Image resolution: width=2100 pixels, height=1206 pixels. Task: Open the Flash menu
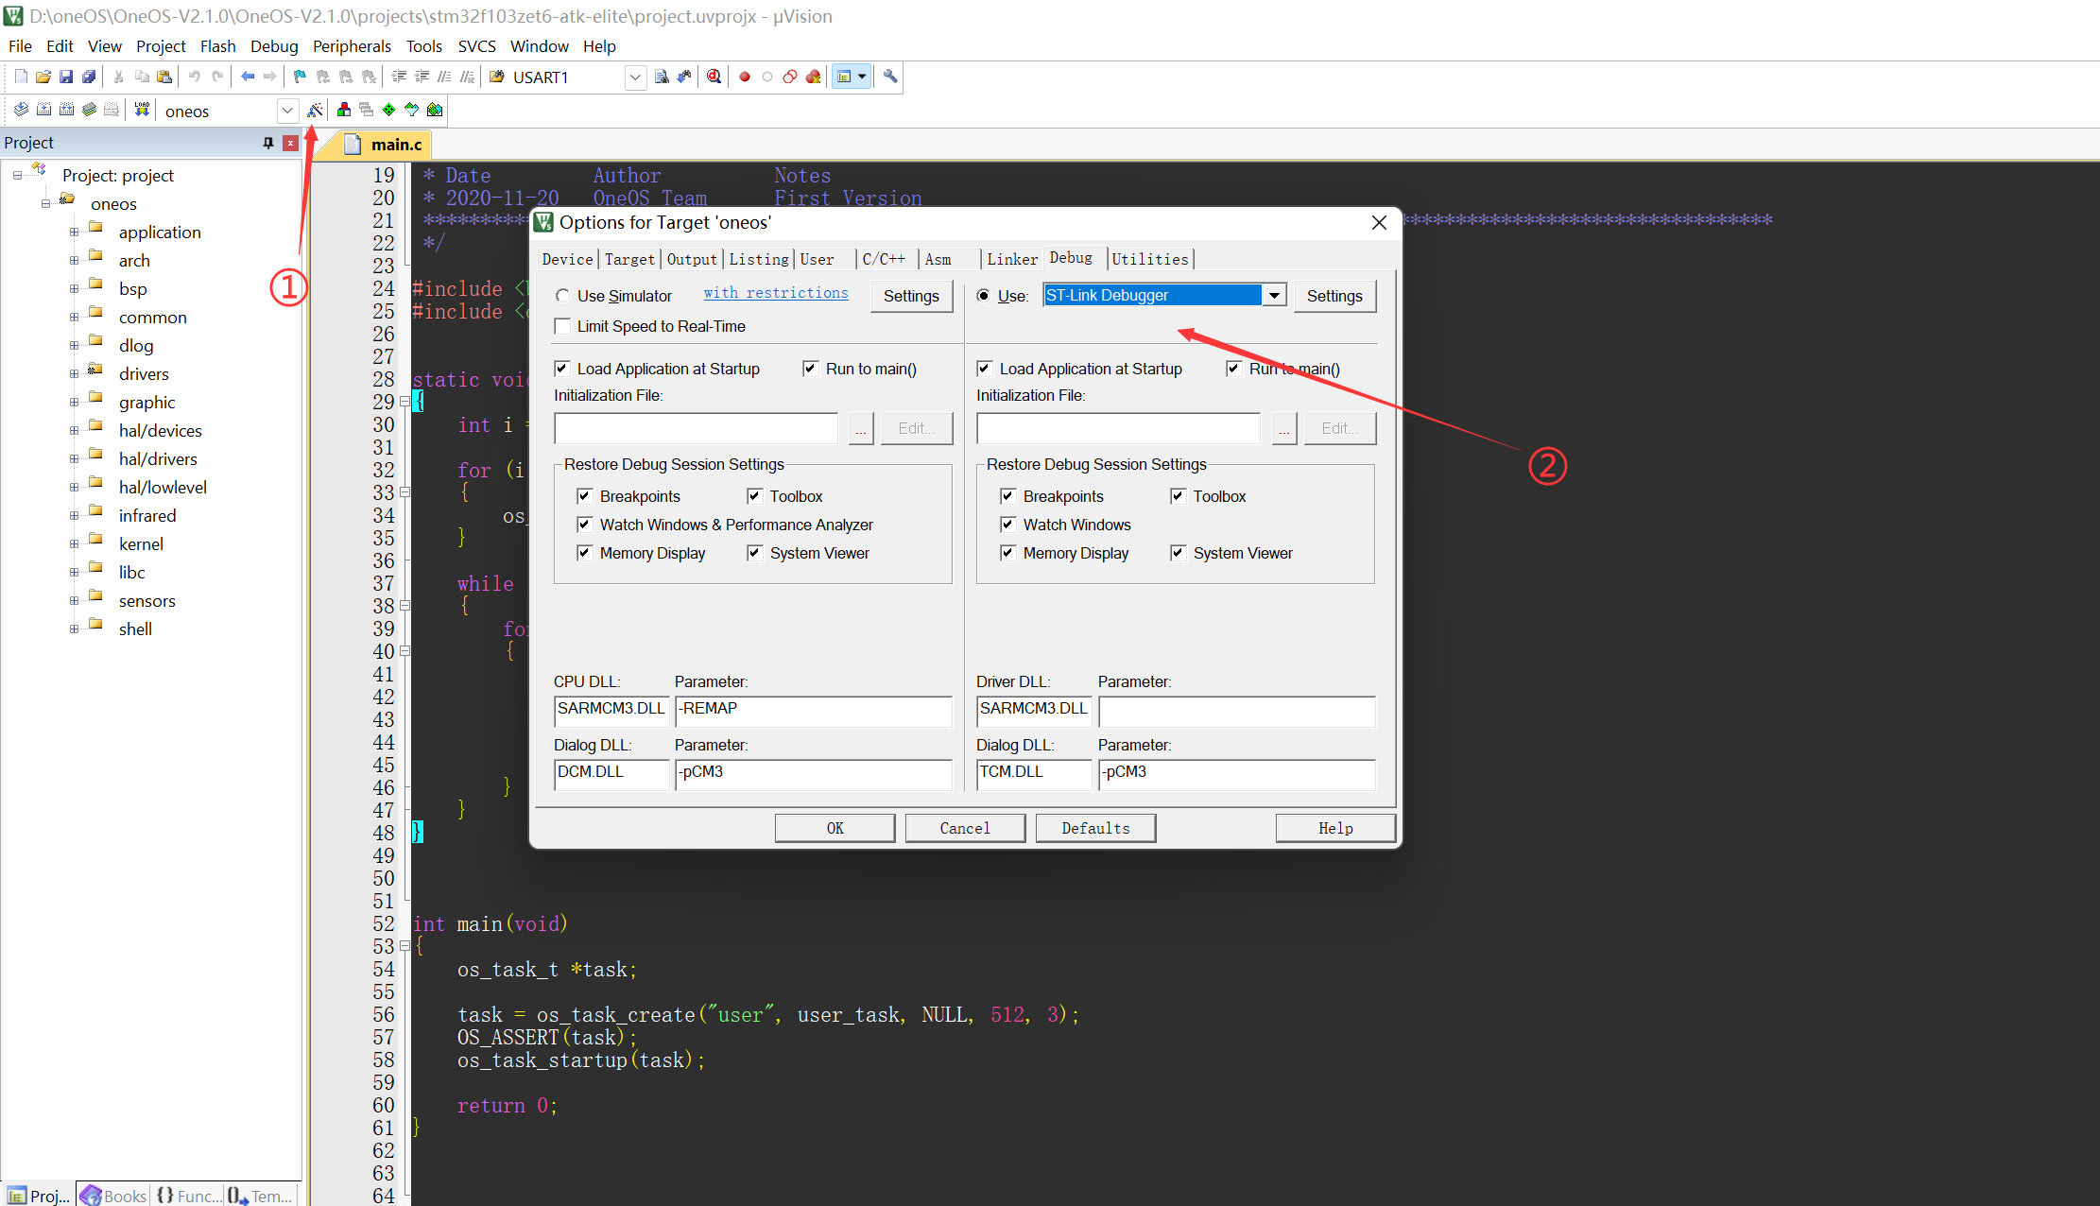click(217, 46)
